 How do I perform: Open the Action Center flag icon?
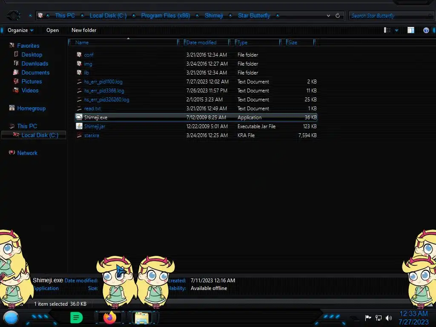click(368, 318)
